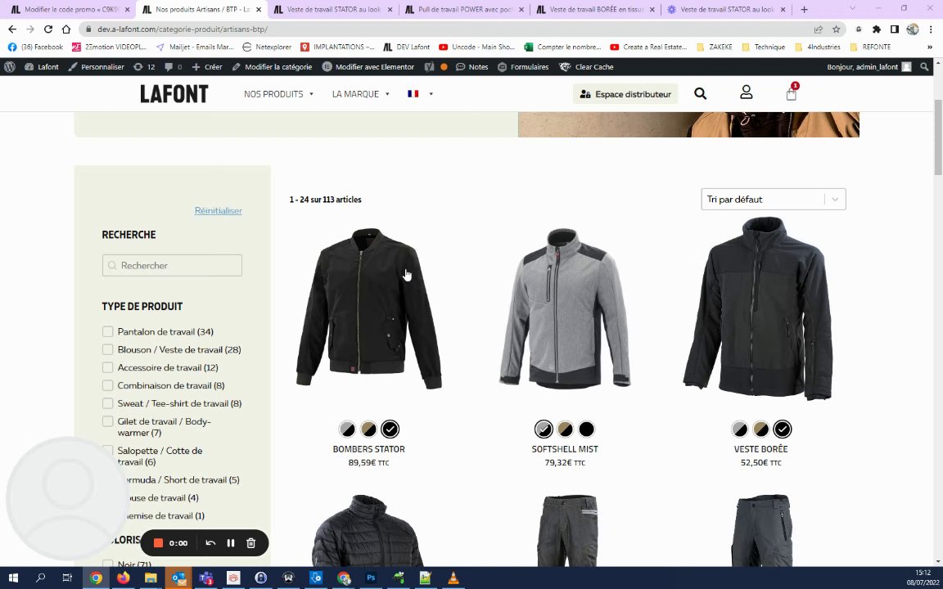This screenshot has width=943, height=589.
Task: Check Gilet de travail / Body-warmer filter
Action: click(107, 421)
